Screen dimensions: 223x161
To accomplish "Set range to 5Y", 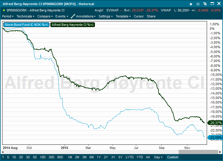I will 121,157.
